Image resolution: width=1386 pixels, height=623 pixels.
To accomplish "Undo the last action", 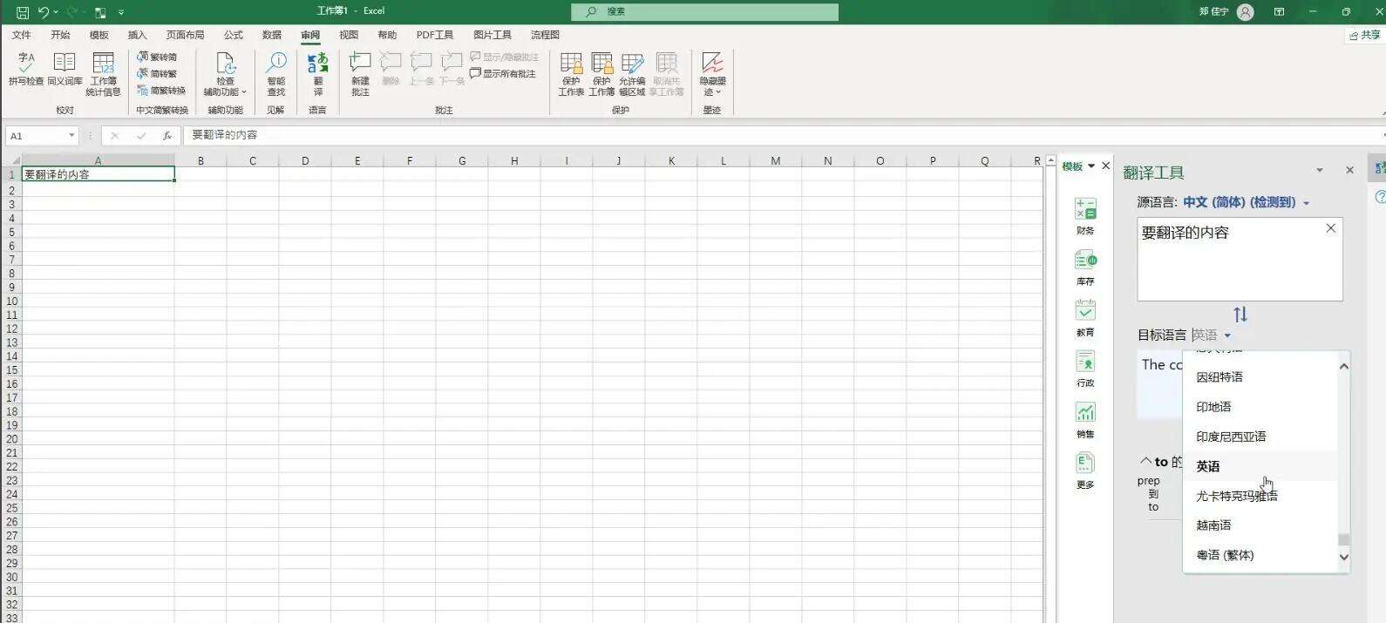I will (x=44, y=12).
